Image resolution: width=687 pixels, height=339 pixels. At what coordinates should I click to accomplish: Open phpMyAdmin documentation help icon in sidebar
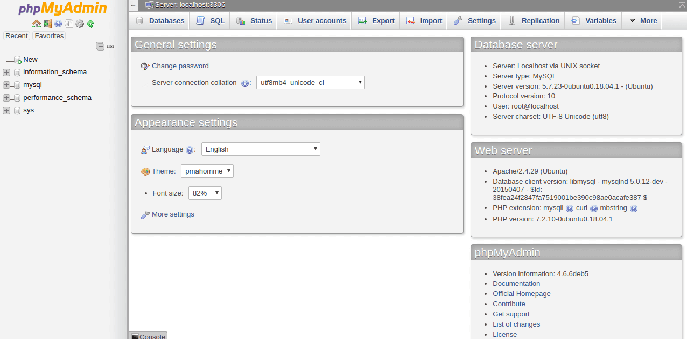58,24
